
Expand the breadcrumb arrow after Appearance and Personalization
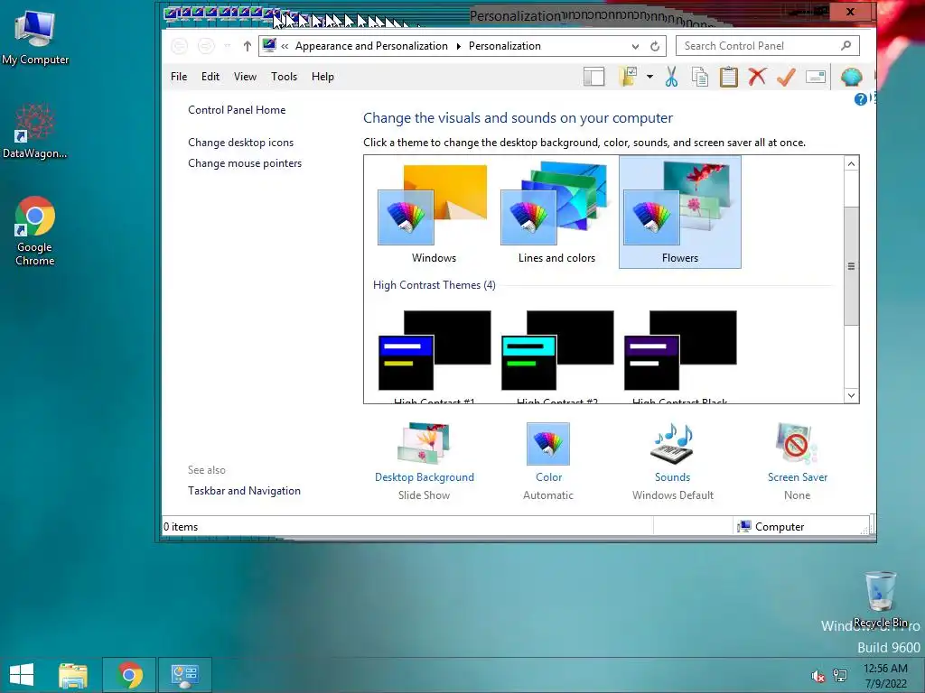click(458, 46)
